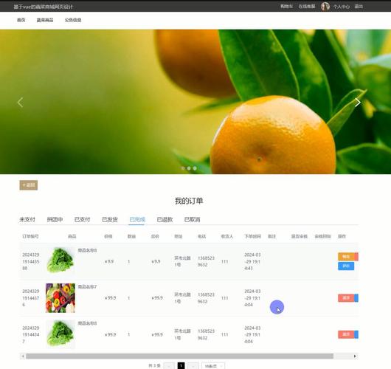Jump to the second carousel indicator dot
The image size is (391, 369).
(x=189, y=168)
